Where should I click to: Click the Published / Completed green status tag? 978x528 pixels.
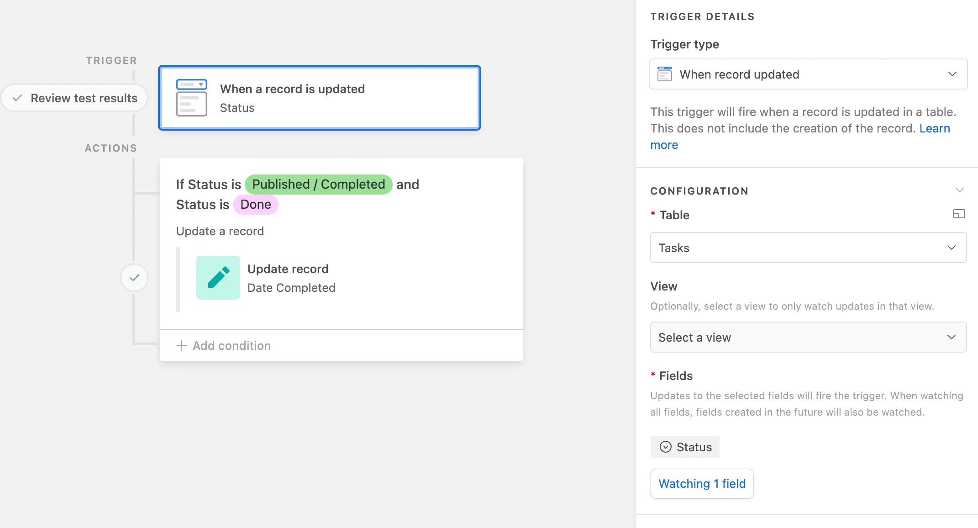[x=318, y=185]
